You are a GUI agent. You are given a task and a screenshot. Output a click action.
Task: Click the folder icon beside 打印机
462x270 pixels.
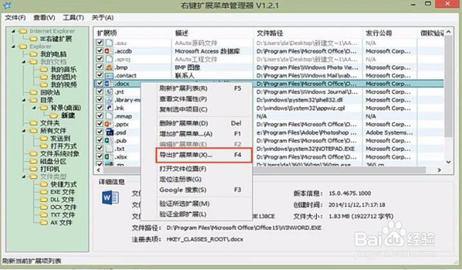[33, 169]
